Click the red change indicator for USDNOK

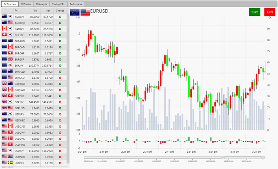click(60, 156)
